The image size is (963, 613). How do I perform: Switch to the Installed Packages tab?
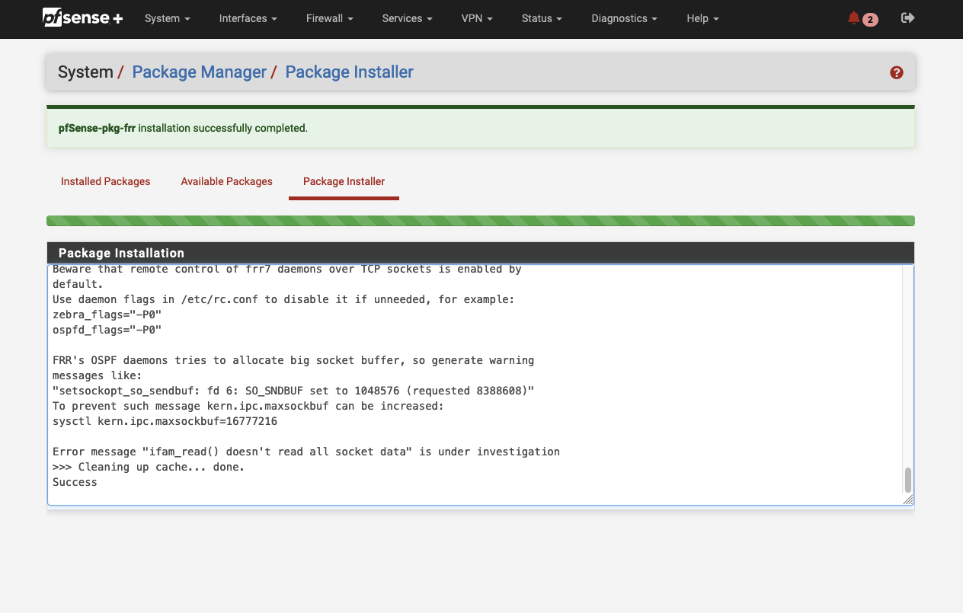105,181
